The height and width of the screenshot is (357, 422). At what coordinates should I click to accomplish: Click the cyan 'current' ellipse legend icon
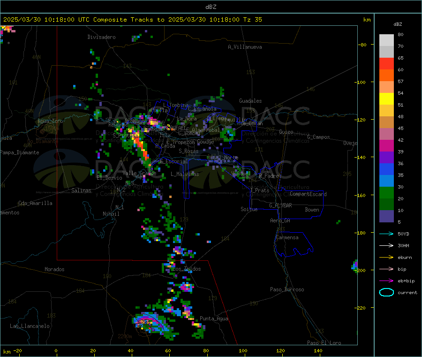pos(386,292)
